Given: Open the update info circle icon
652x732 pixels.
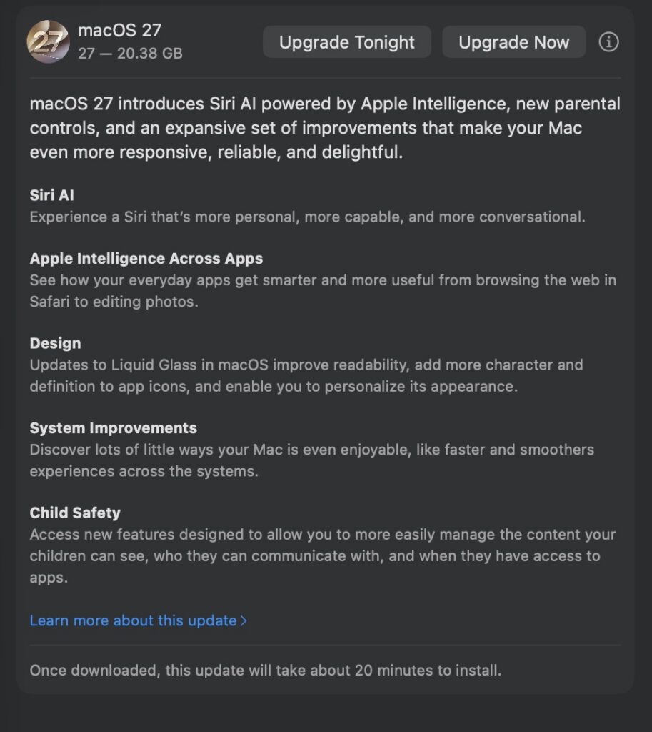Looking at the screenshot, I should (x=608, y=42).
